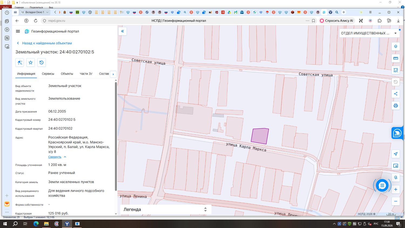Go back with browser back arrow
405x228 pixels.
pyautogui.click(x=17, y=21)
